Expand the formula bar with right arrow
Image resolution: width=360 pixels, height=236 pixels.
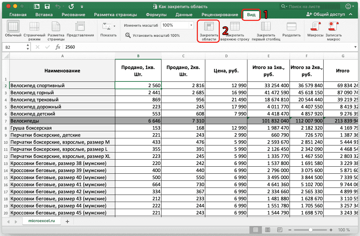coord(355,47)
